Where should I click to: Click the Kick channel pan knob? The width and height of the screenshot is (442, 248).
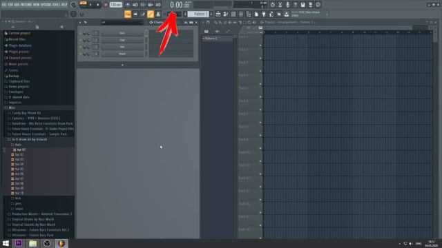(84, 34)
